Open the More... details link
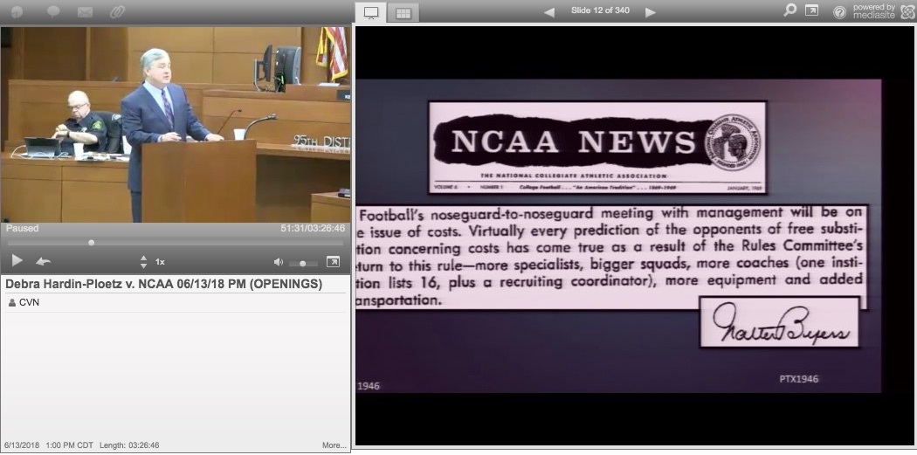Viewport: 917px width, 455px height. coord(334,445)
